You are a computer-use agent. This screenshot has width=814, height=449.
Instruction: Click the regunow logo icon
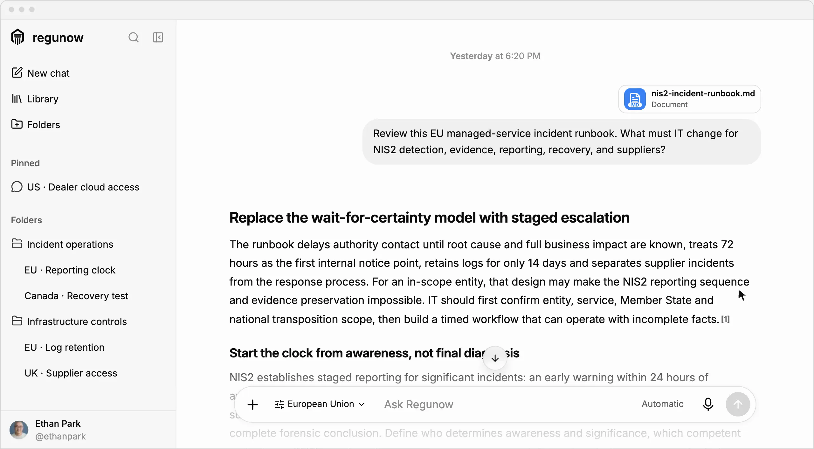point(17,37)
